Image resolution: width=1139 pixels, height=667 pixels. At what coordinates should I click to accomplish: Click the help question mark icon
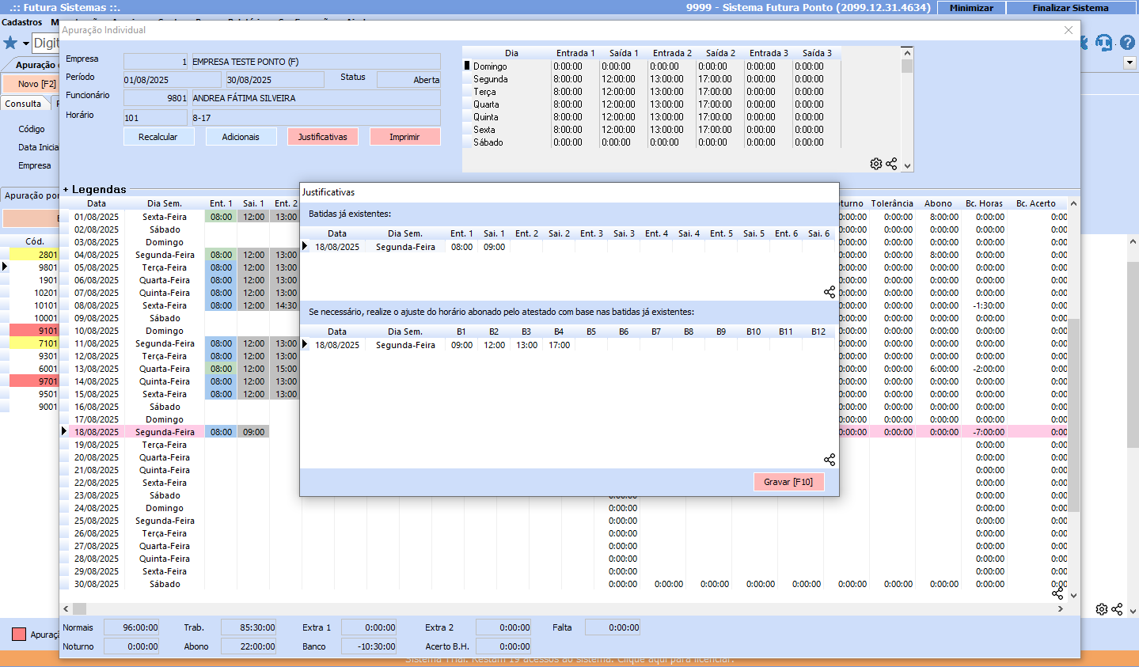(x=1127, y=43)
